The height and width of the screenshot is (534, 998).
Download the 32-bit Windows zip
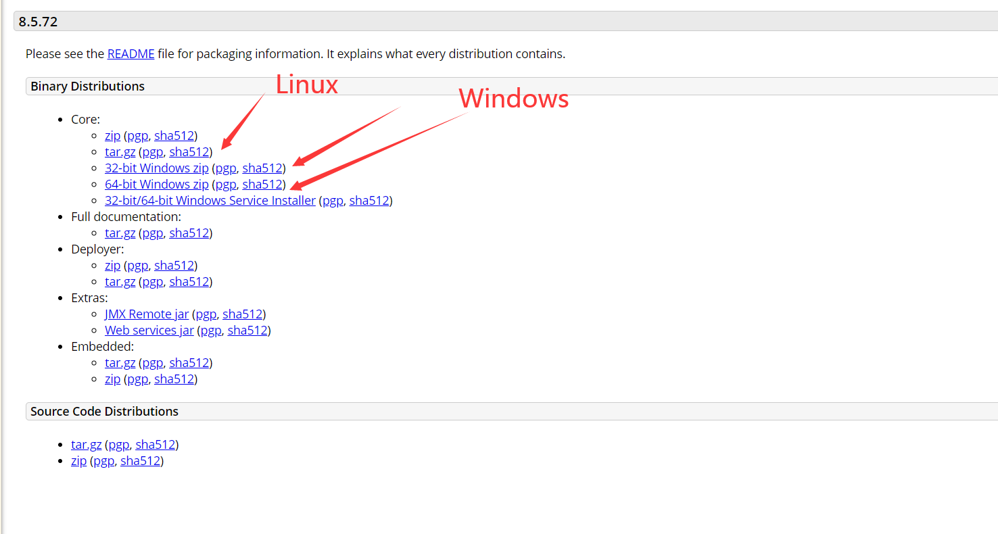coord(156,168)
